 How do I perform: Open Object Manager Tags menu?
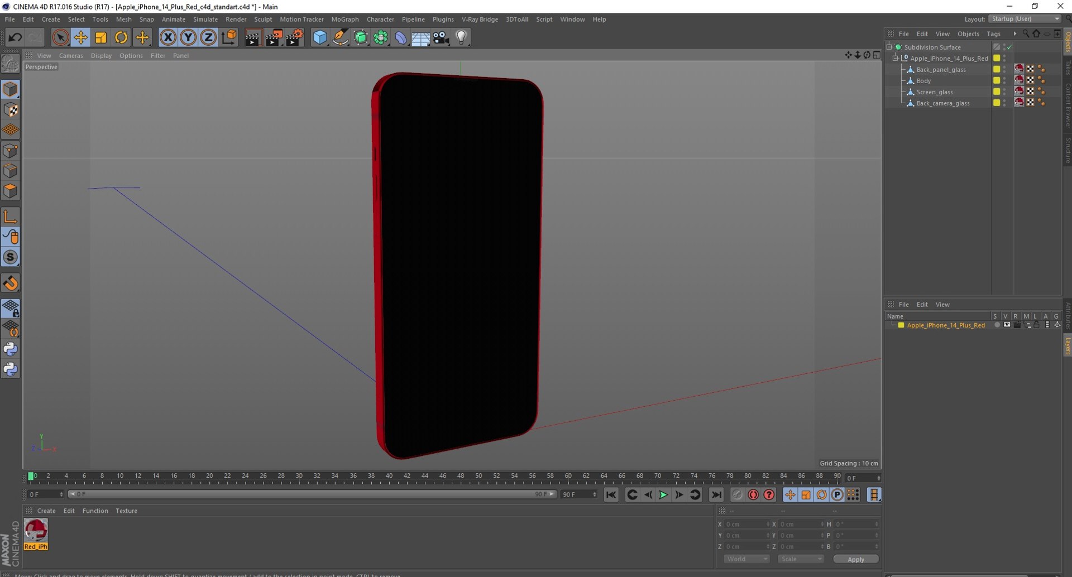click(x=993, y=34)
